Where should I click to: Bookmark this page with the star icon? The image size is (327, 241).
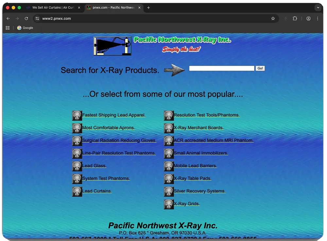273,19
